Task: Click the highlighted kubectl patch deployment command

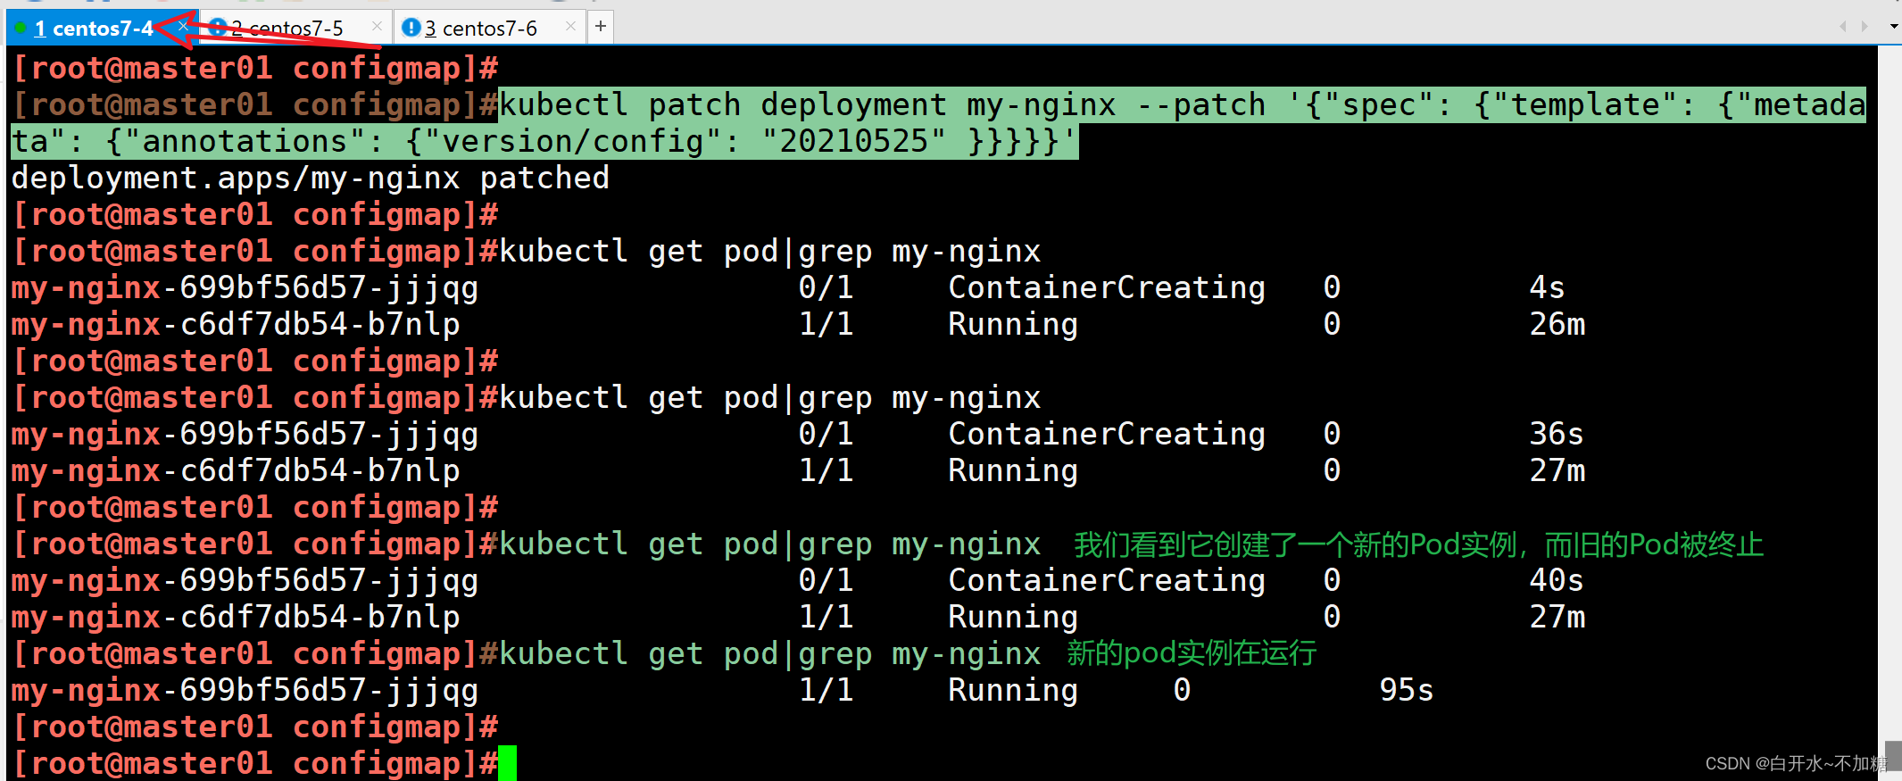Action: click(937, 123)
